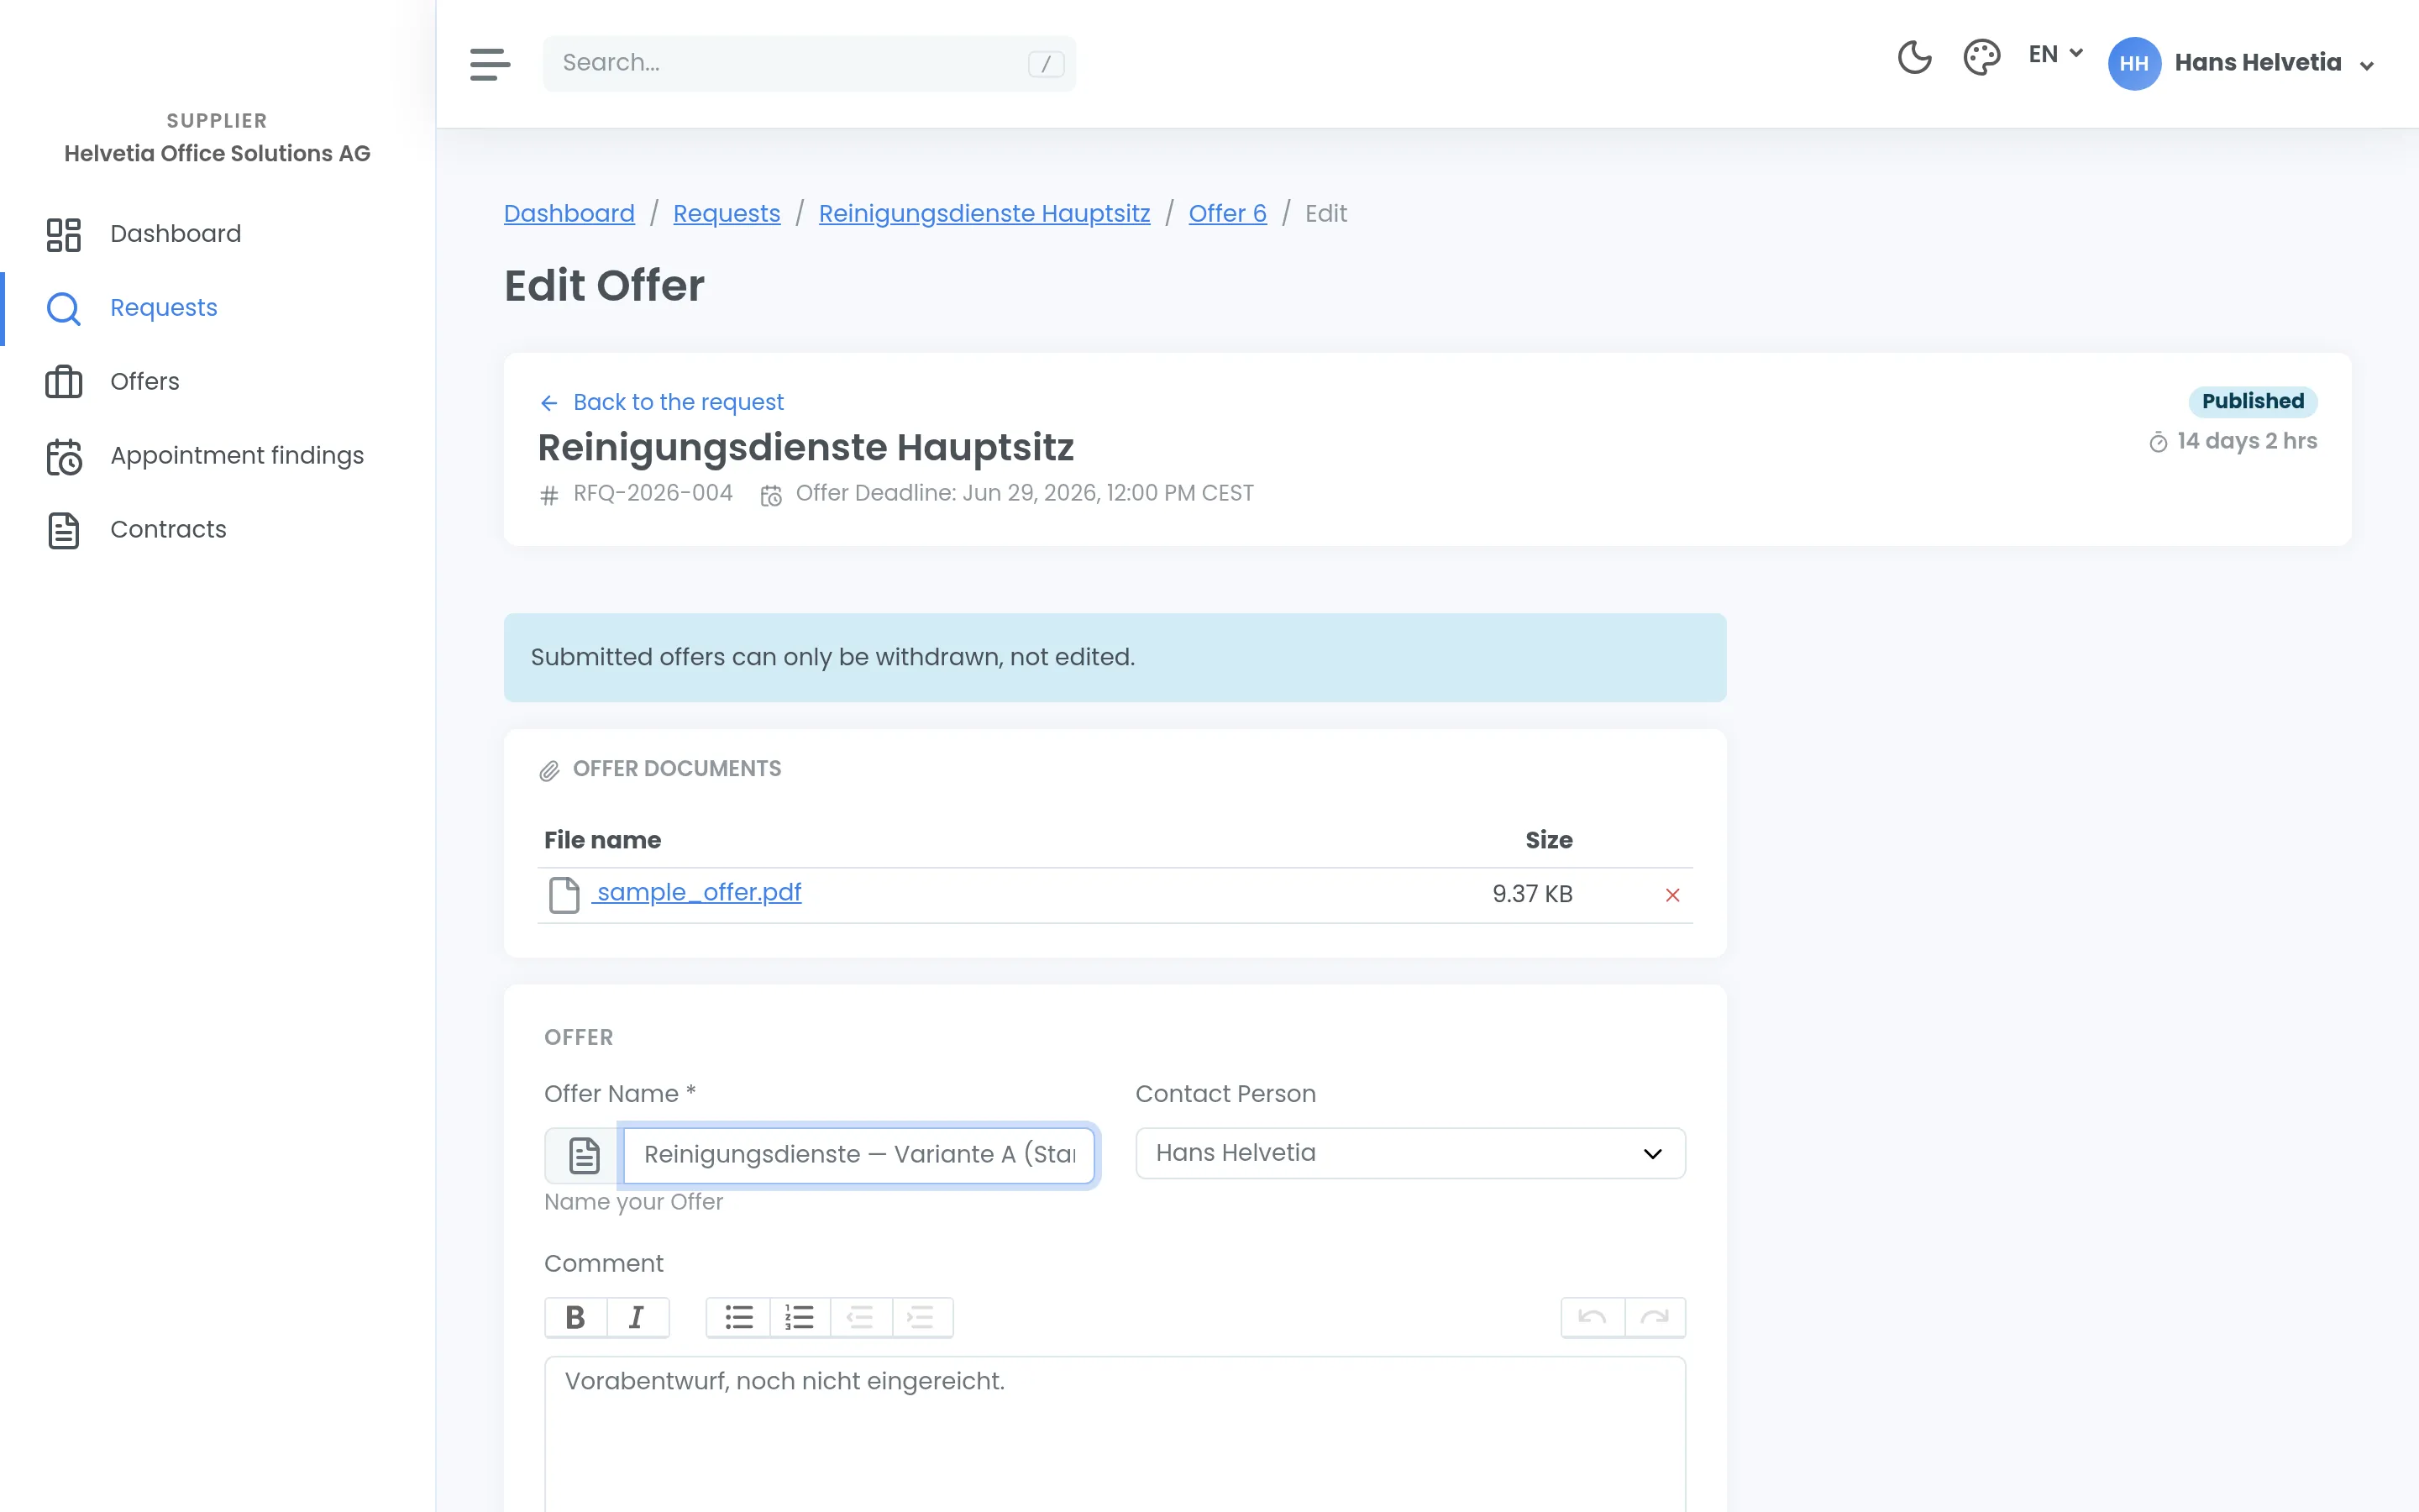Click the Offer 6 breadcrumb link
Viewport: 2419px width, 1512px height.
(1226, 214)
